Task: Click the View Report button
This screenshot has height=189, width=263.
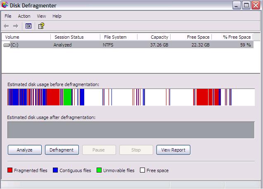Action: coord(173,150)
